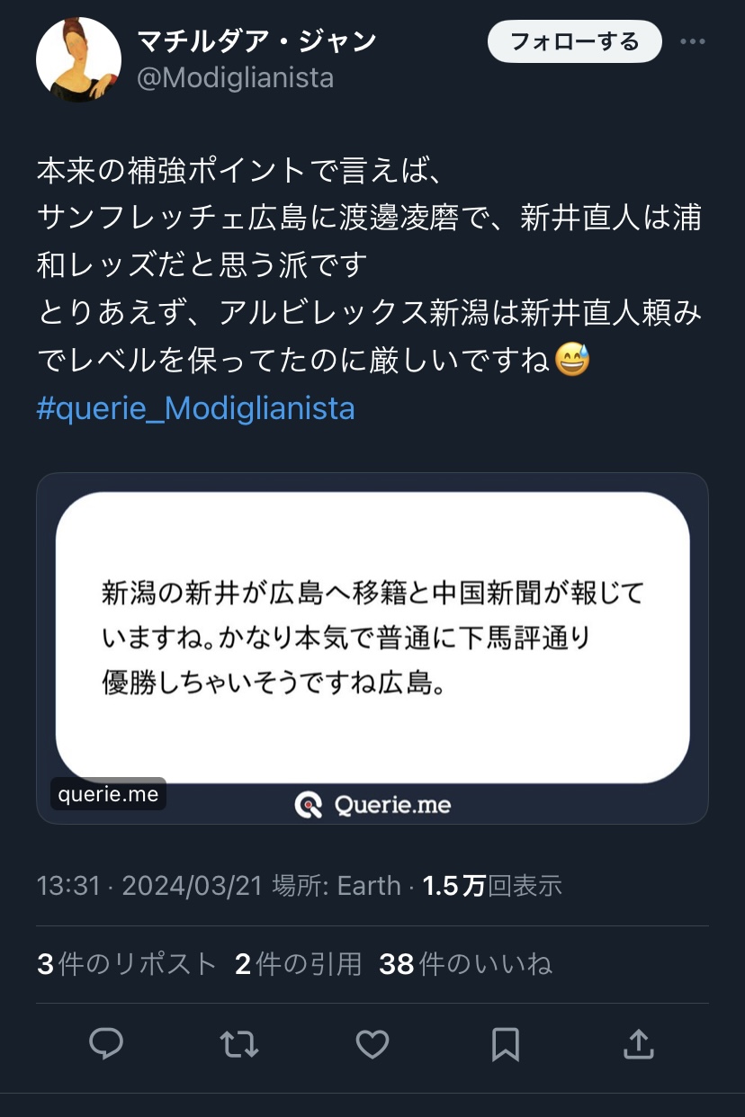Open the #querie_Modiglianista hashtag
Screen dimensions: 745x1117
(x=195, y=408)
